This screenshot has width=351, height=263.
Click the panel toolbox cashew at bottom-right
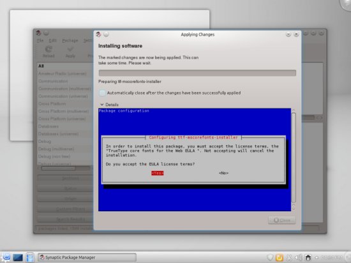[348, 257]
